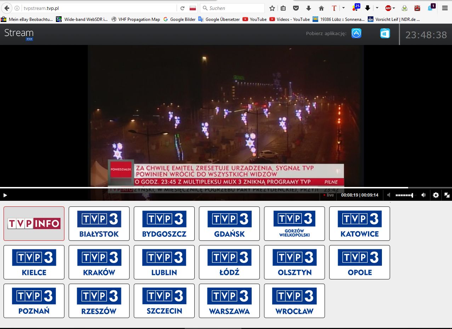Download the App Store application icon
This screenshot has height=329, width=452.
tap(356, 33)
